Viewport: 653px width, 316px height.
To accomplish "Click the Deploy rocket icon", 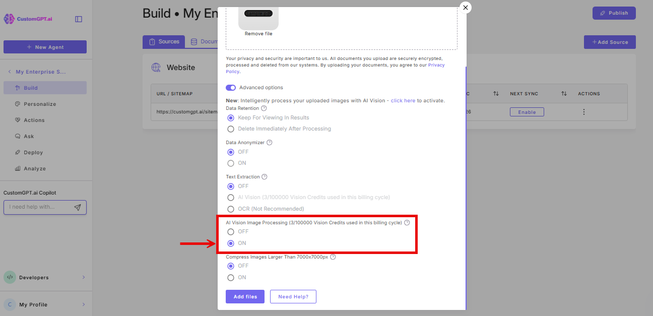I will [18, 152].
